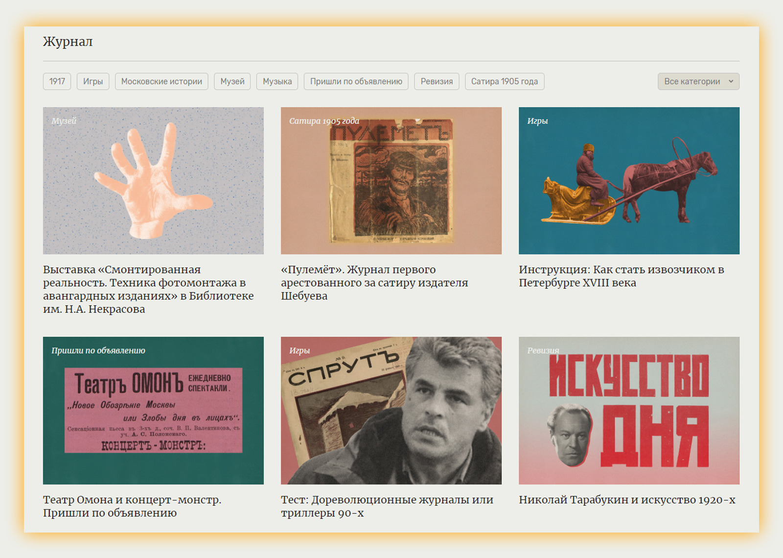Open 'Инструкция: Как стать извозчиком' headline
The image size is (783, 558).
621,276
